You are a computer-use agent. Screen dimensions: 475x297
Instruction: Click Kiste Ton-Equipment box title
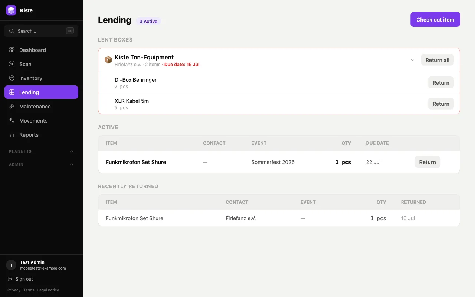click(144, 57)
